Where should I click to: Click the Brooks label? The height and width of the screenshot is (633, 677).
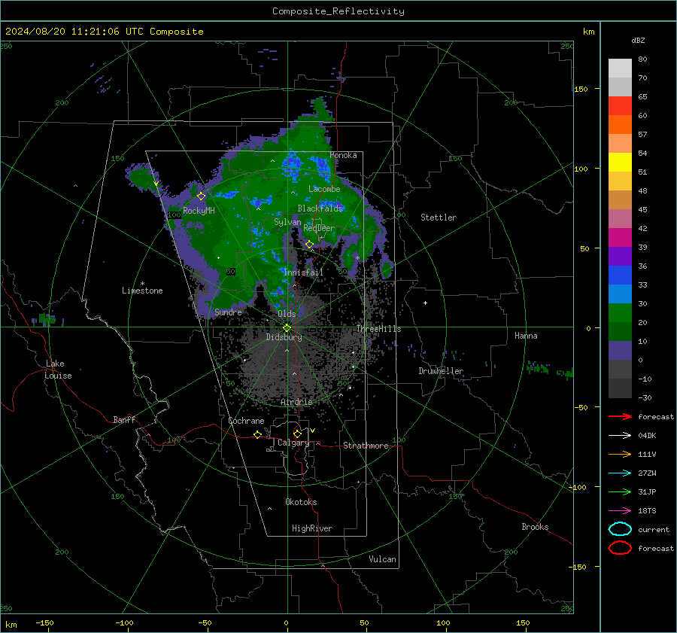click(535, 527)
